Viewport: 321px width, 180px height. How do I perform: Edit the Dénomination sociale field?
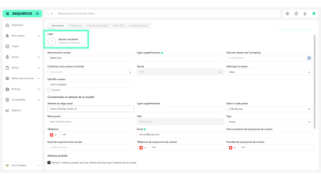[91, 58]
